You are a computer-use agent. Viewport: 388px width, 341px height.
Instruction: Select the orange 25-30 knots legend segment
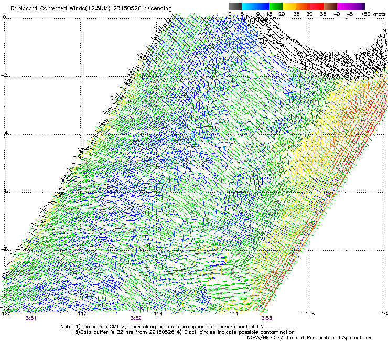[303, 6]
